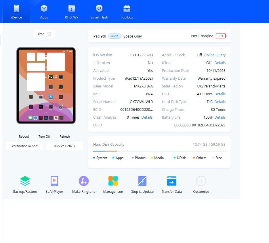Open the CPU Details link

220,94
